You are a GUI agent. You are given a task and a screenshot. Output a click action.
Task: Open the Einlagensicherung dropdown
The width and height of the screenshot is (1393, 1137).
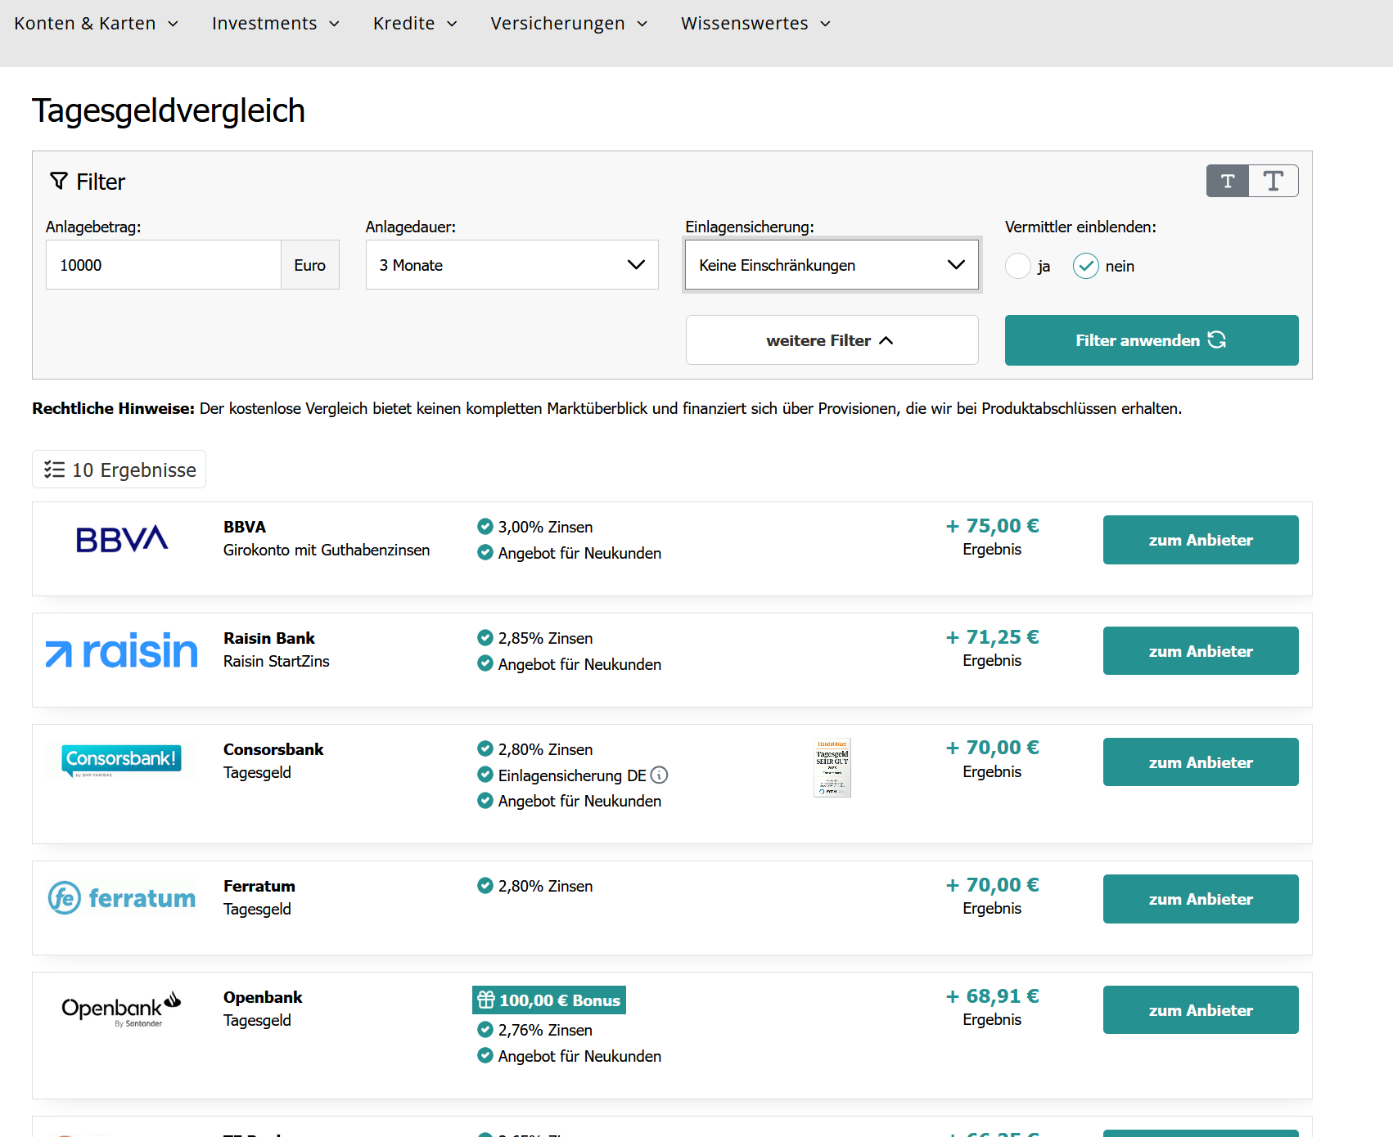832,265
